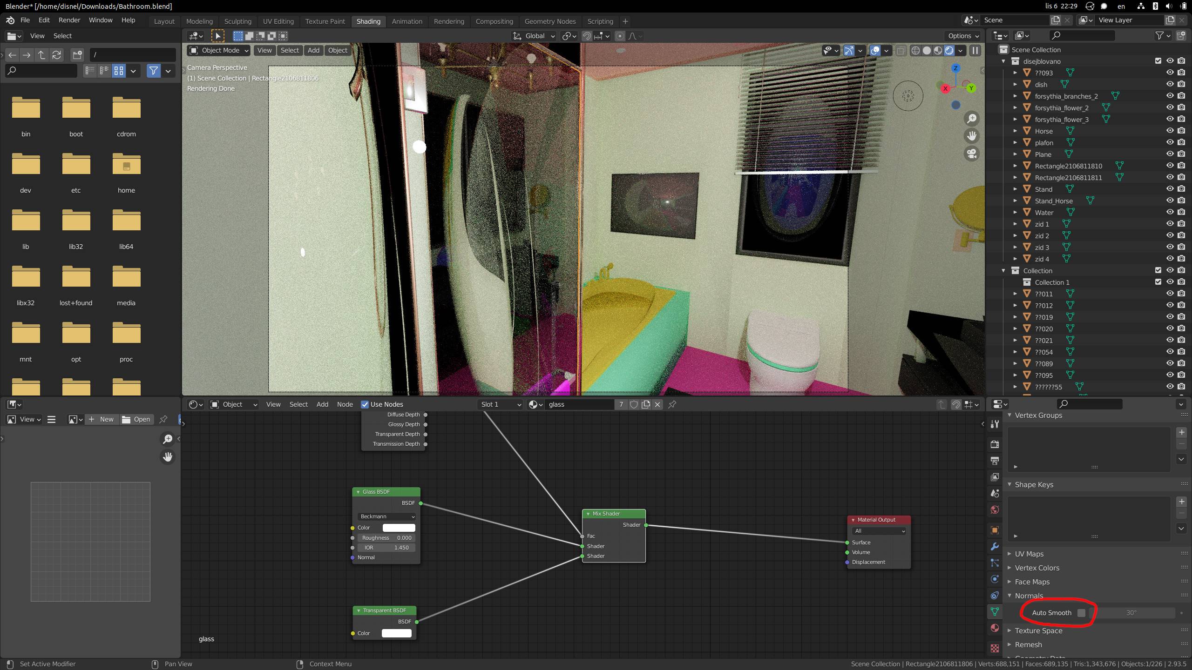Open the Render menu
Screen dimensions: 1192x670
click(x=69, y=20)
